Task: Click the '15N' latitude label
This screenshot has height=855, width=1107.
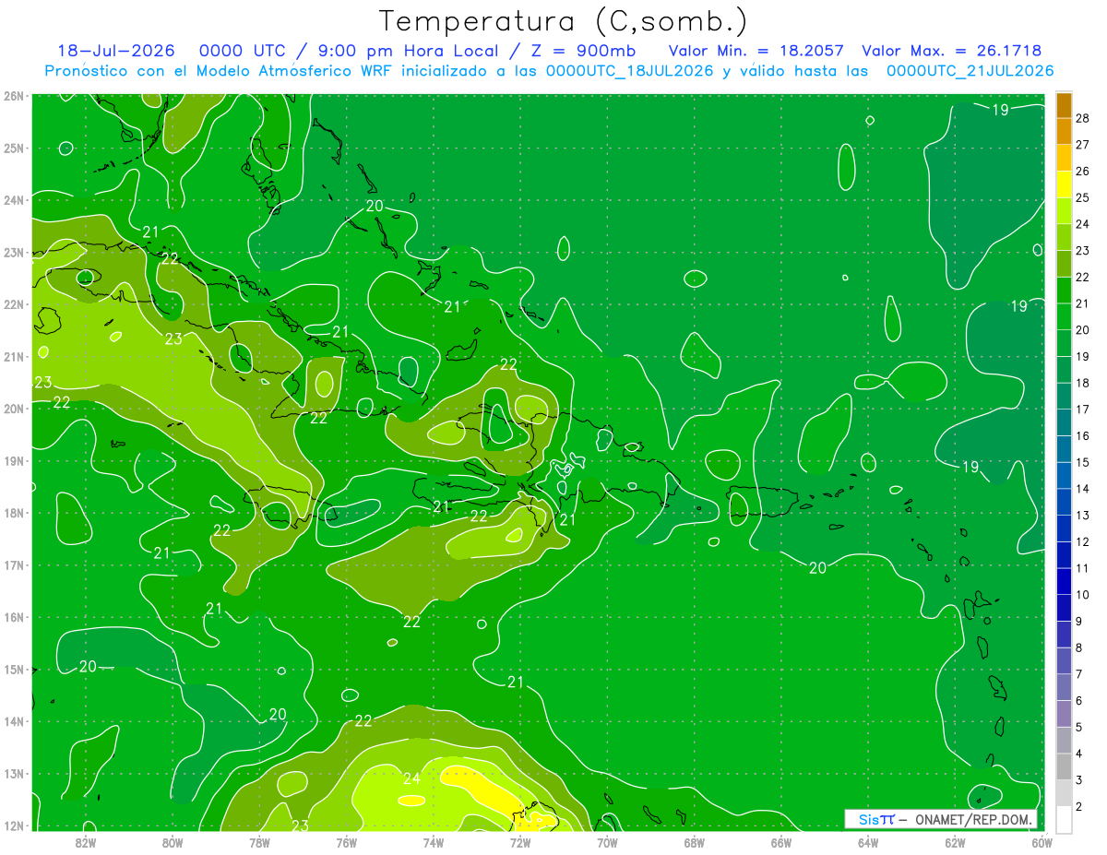Action: (14, 669)
